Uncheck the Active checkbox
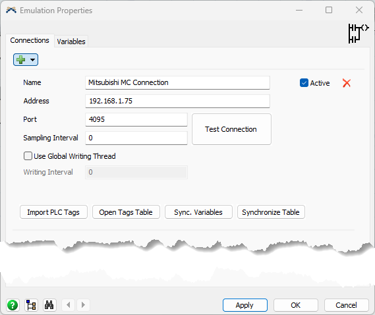375x315 pixels. click(x=304, y=83)
